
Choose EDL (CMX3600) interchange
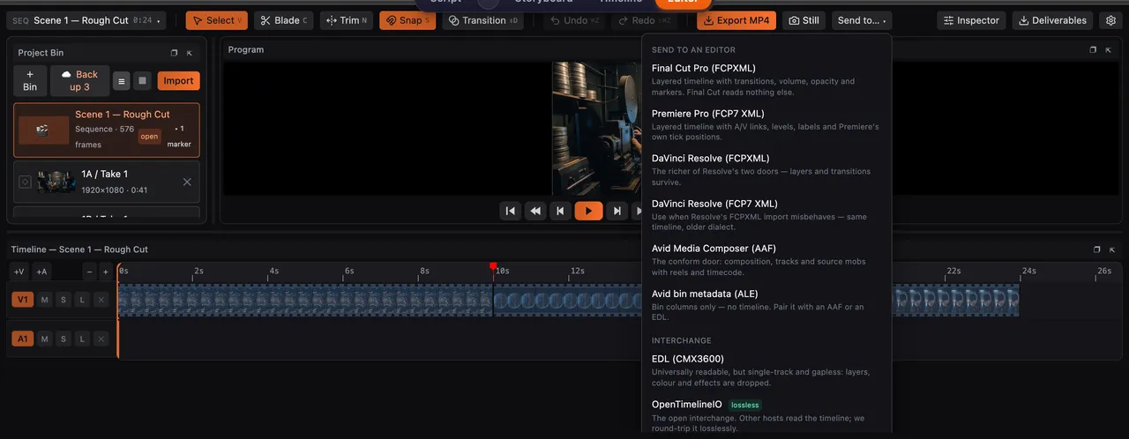coord(766,370)
